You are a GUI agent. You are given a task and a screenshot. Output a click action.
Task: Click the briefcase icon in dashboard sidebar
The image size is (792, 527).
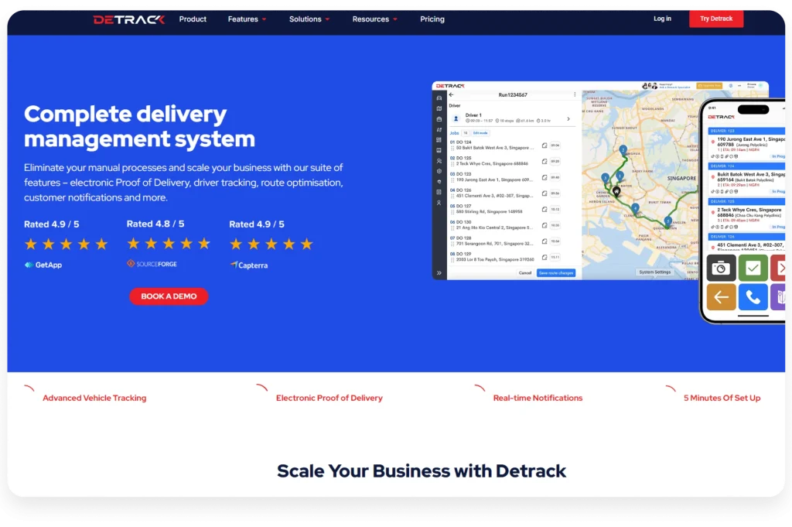point(439,119)
